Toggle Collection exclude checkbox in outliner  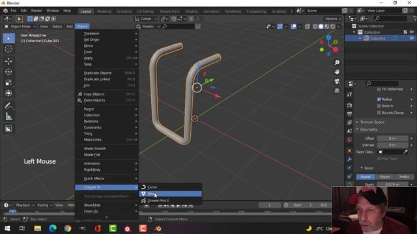(405, 32)
